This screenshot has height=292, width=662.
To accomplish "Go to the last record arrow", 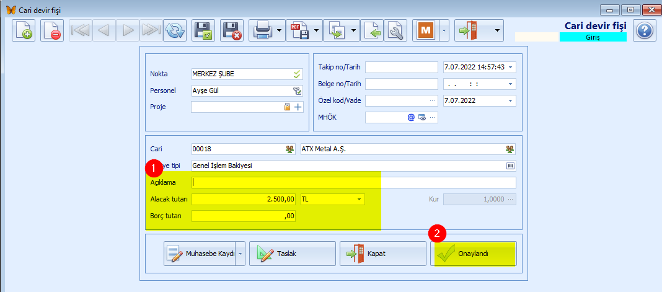I will (x=151, y=30).
